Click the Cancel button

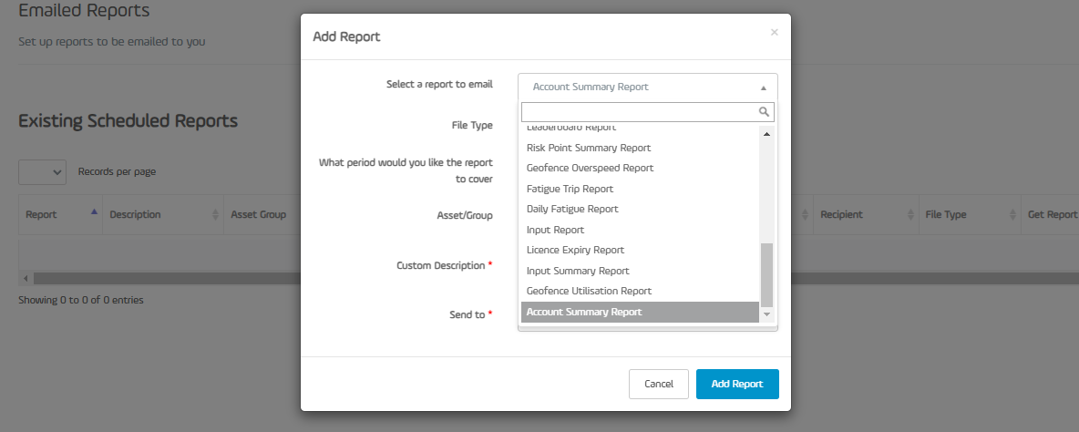(x=659, y=384)
